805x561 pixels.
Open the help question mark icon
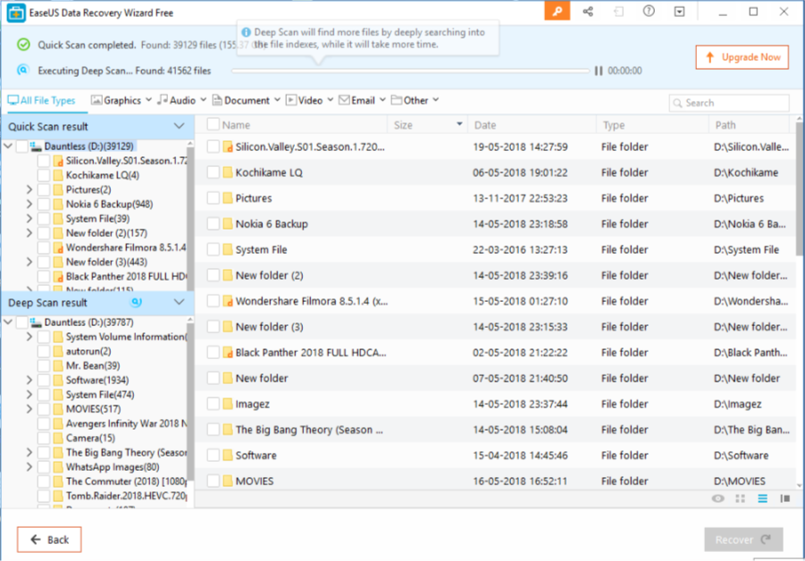649,12
